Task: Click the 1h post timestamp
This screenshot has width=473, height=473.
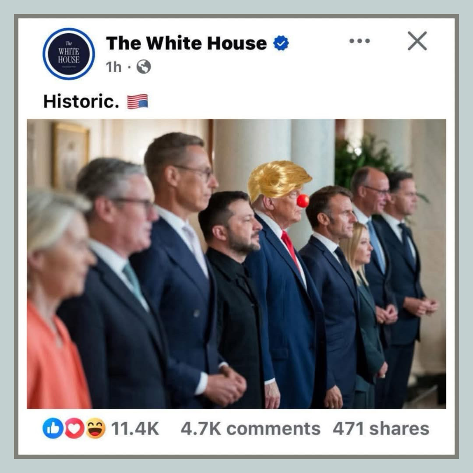Action: 114,67
